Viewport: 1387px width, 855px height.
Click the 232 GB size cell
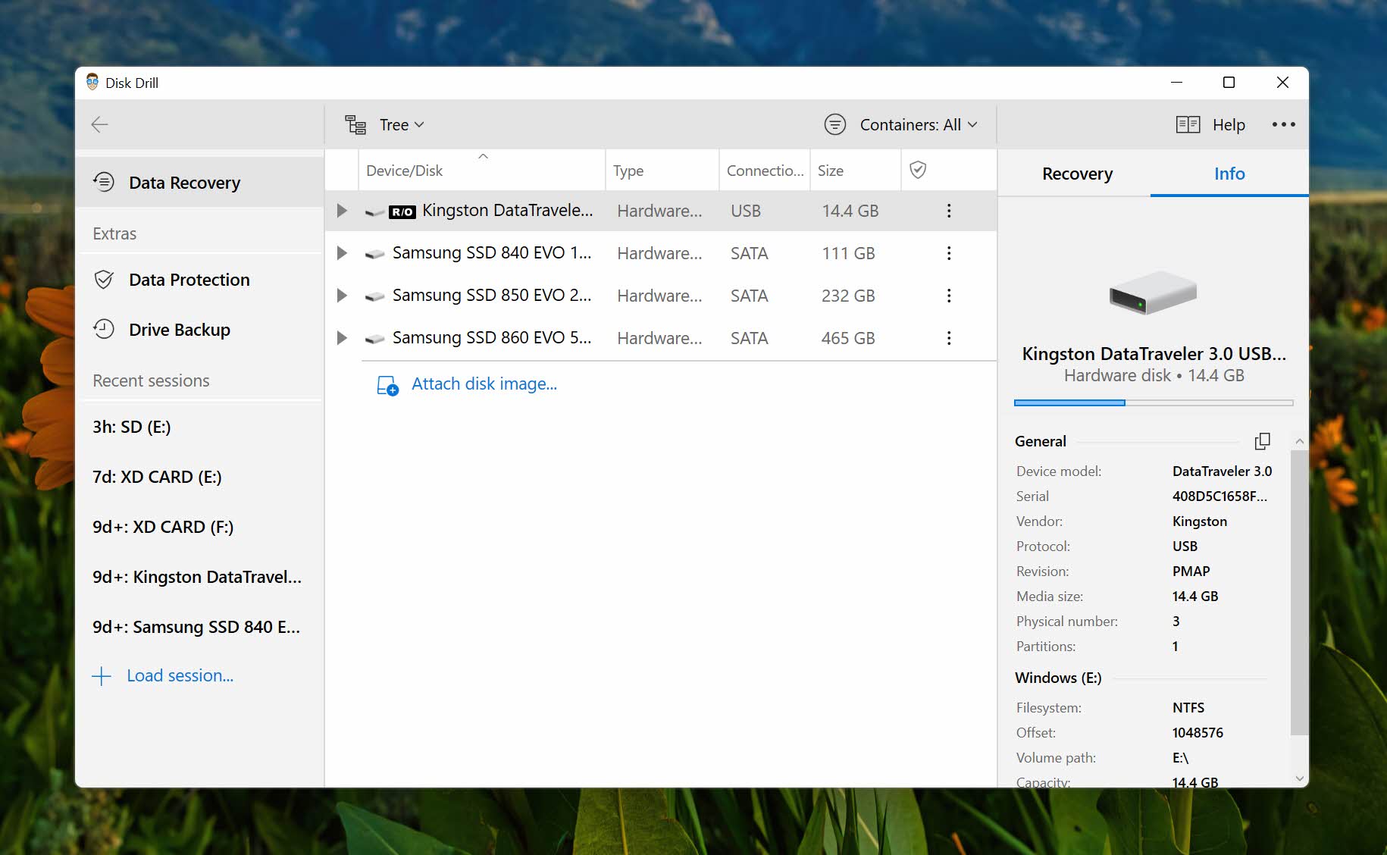pos(848,296)
